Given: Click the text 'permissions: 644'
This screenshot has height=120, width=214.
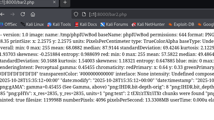Looking at the screenshot, I should click(168, 35).
